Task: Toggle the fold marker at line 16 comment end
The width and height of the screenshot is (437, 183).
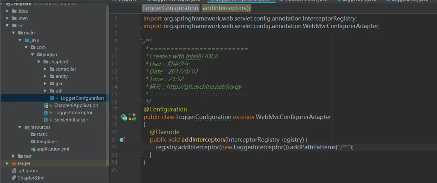Action: 141,102
